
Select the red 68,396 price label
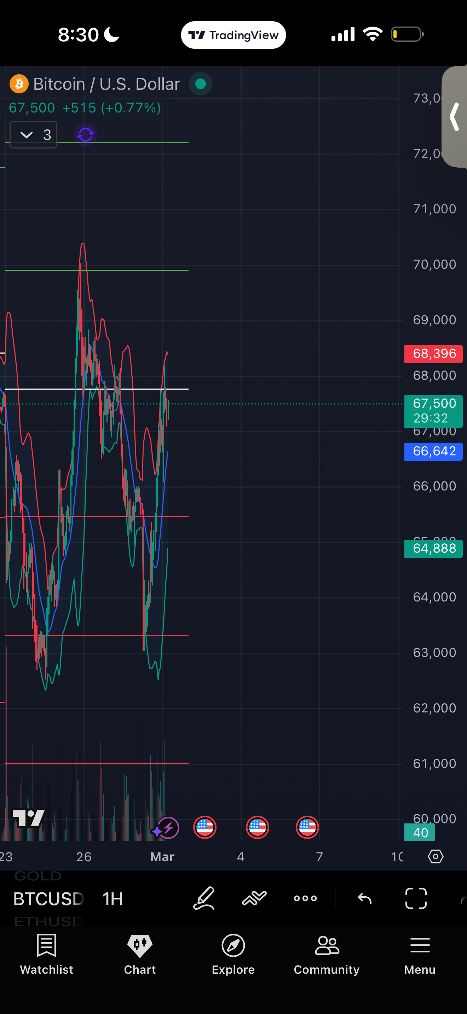point(433,354)
